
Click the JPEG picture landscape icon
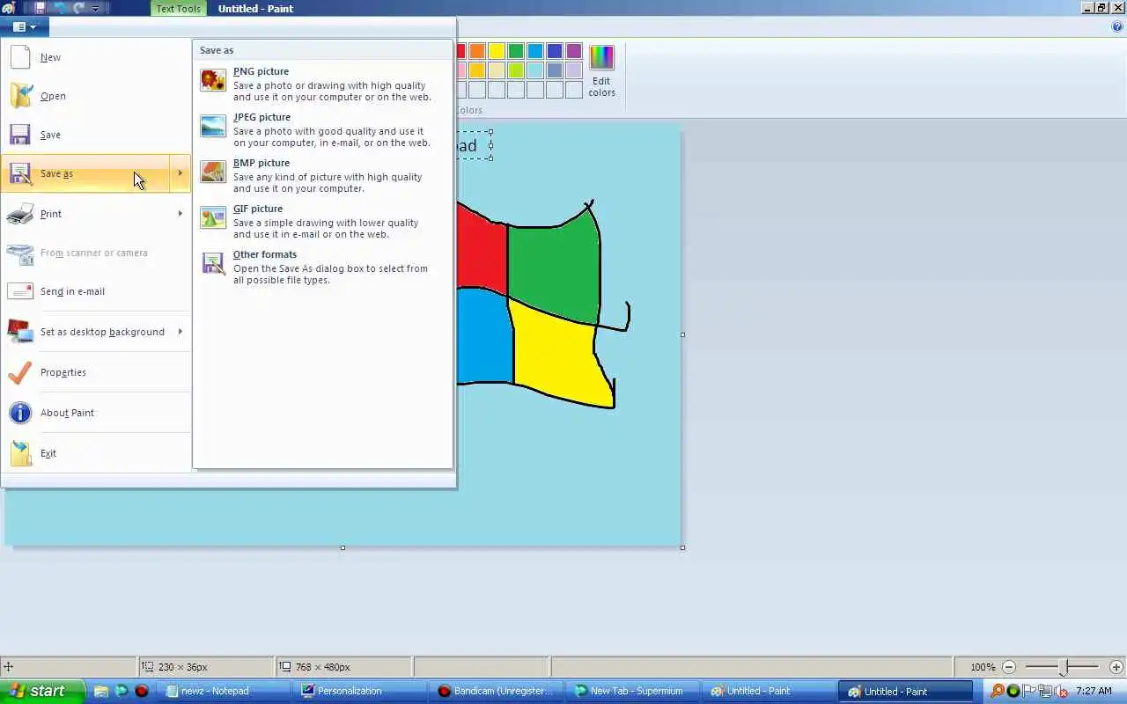[213, 126]
